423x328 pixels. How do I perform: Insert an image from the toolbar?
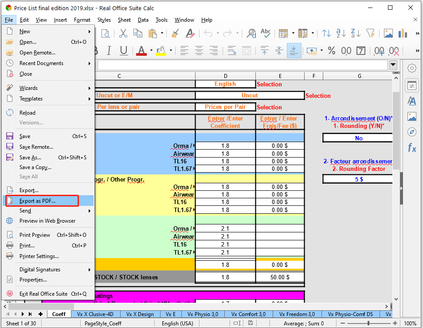tap(388, 34)
